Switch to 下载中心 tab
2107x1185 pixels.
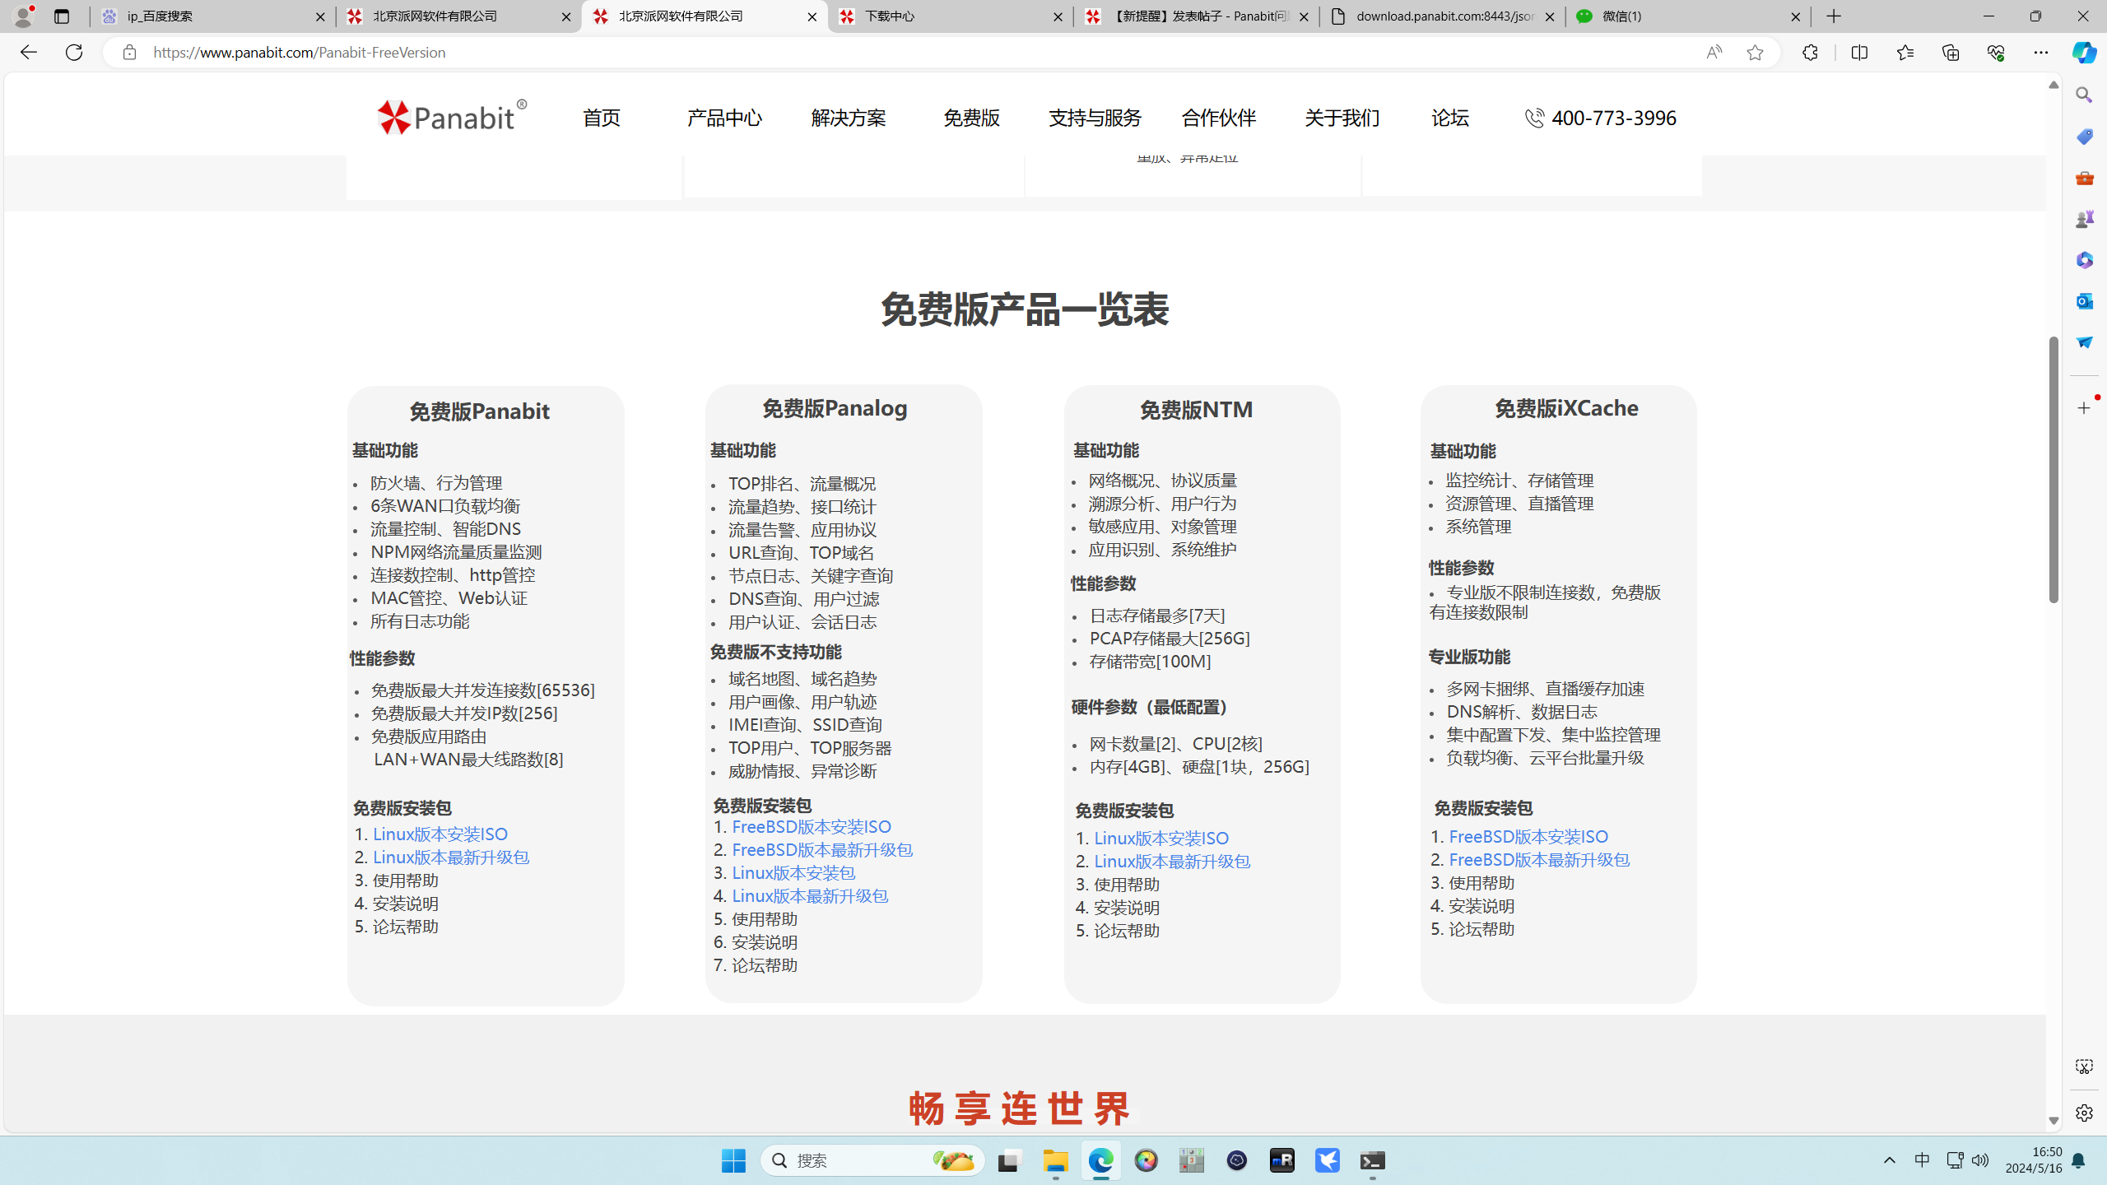[x=951, y=16]
